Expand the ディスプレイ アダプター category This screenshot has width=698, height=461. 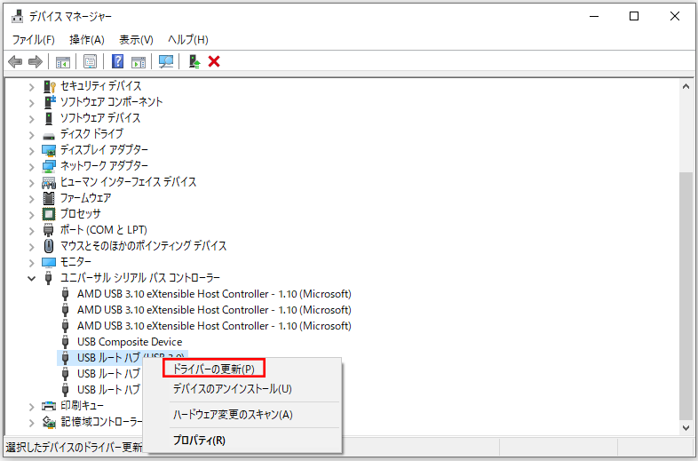coord(32,150)
